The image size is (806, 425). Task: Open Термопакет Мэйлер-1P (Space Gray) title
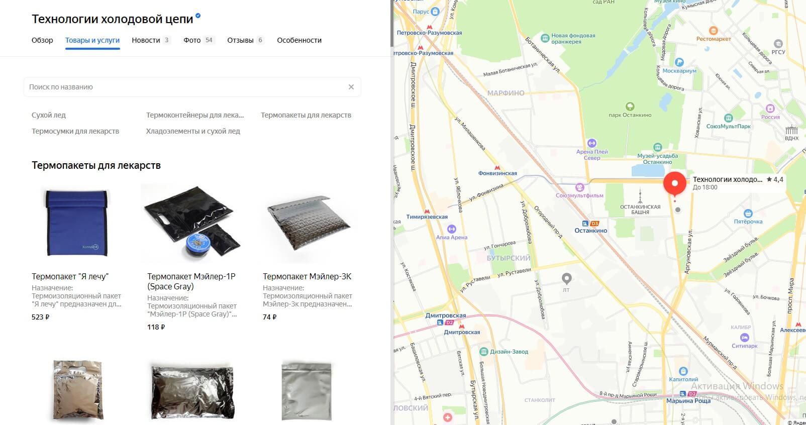[191, 281]
